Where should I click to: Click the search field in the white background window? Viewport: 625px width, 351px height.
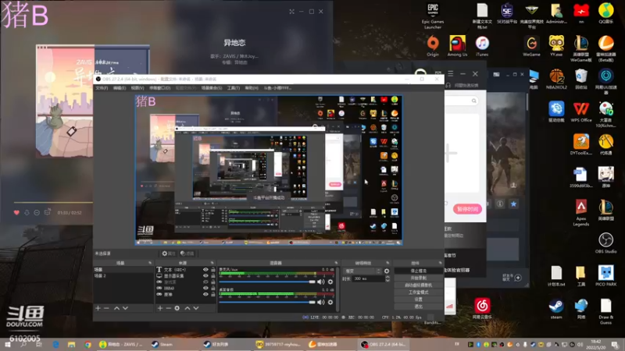pyautogui.click(x=462, y=101)
